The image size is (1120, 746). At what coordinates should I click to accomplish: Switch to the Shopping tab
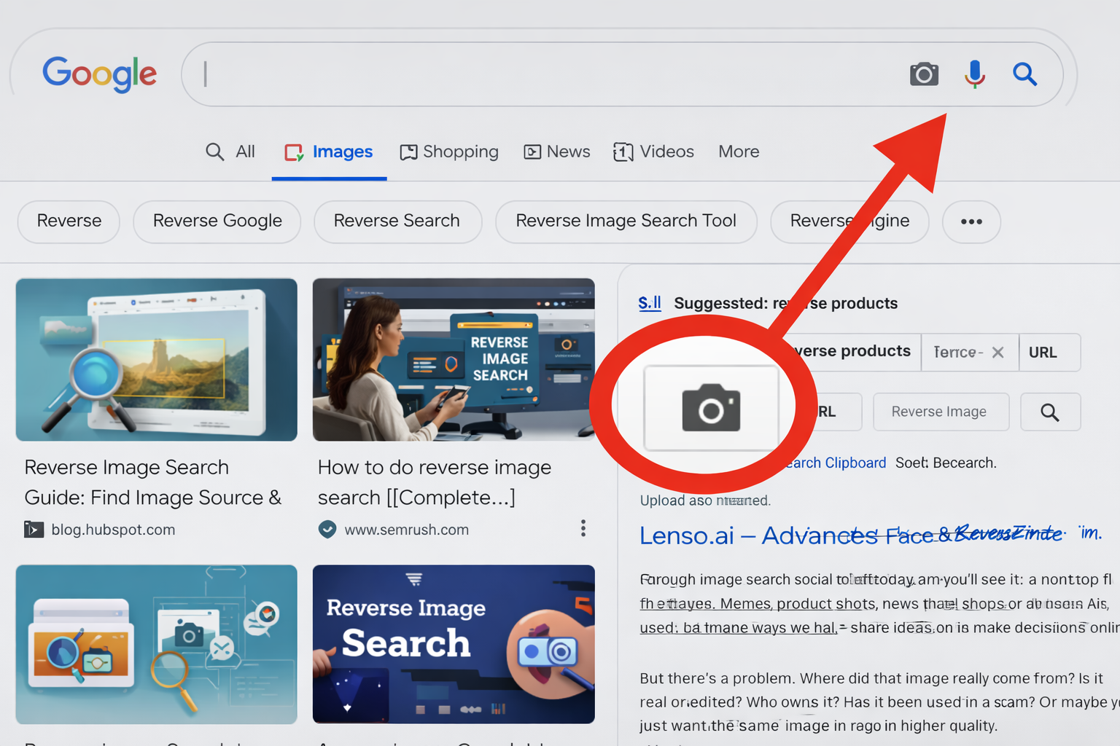click(x=448, y=152)
